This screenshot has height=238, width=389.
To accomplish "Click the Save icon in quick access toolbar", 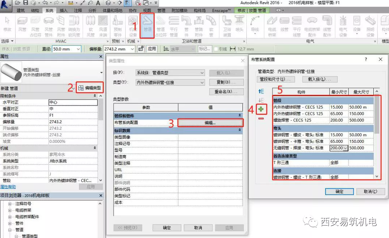I will tap(25, 3).
